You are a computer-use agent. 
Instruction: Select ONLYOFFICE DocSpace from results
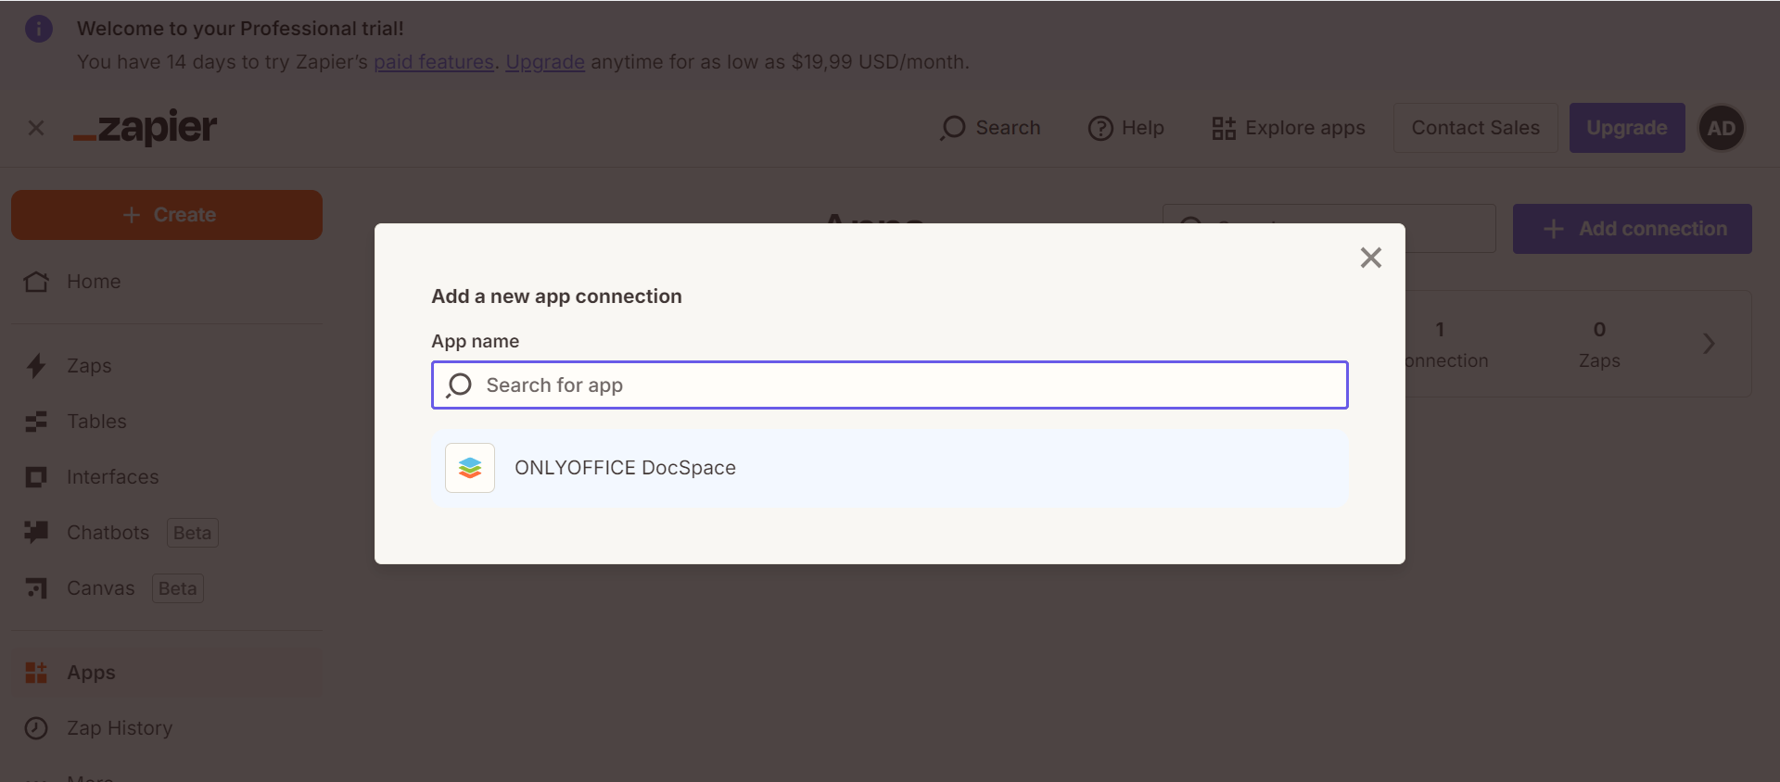point(889,468)
